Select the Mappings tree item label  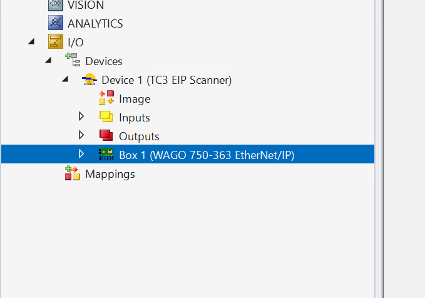coord(110,174)
